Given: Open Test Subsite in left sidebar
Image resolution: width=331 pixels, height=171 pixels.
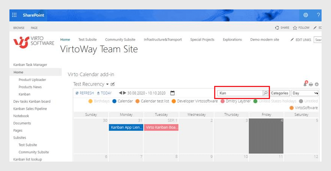Looking at the screenshot, I should [x=28, y=145].
